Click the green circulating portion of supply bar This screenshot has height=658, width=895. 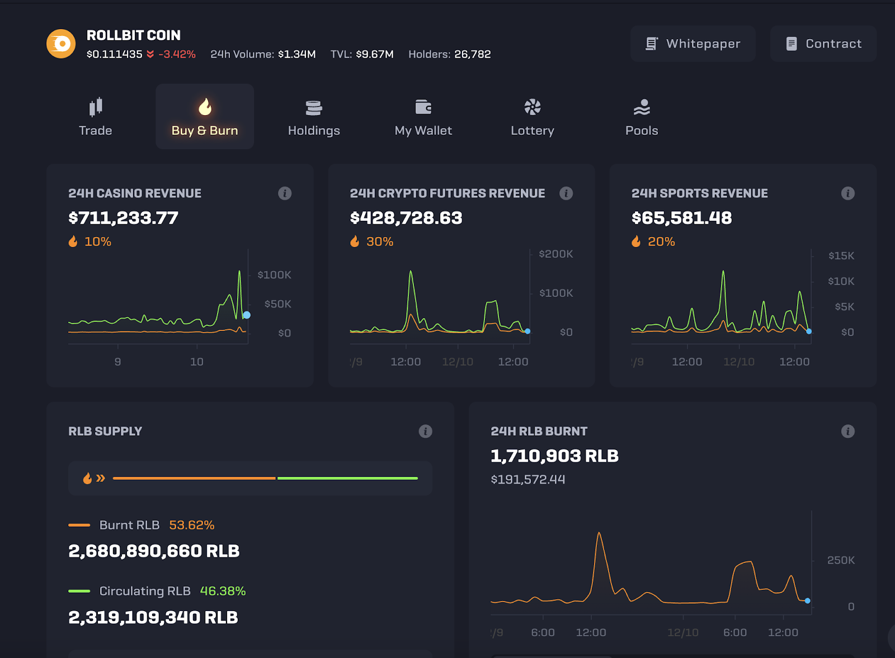(347, 478)
